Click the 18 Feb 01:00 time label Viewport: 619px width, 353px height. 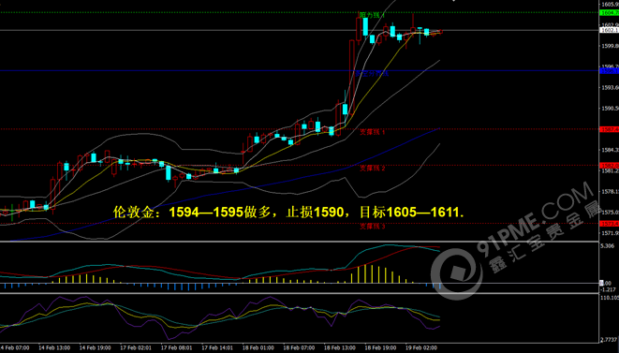pos(258,348)
